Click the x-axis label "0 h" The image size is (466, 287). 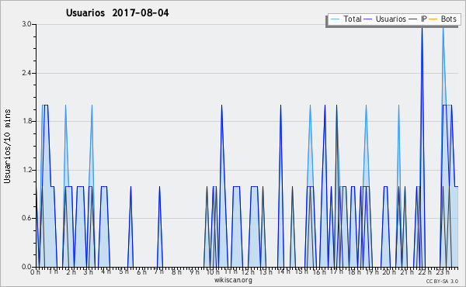[36, 271]
